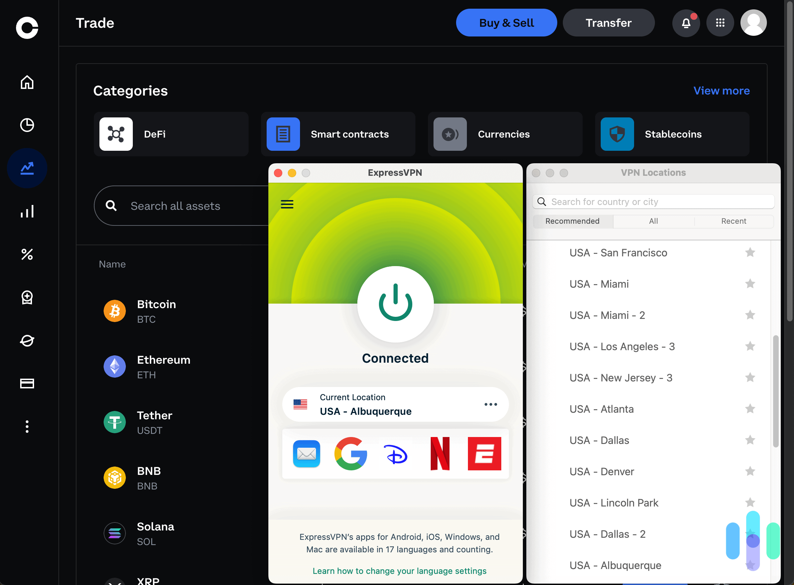Screen dimensions: 794x585
Task: Click the Name column header
Action: (112, 264)
